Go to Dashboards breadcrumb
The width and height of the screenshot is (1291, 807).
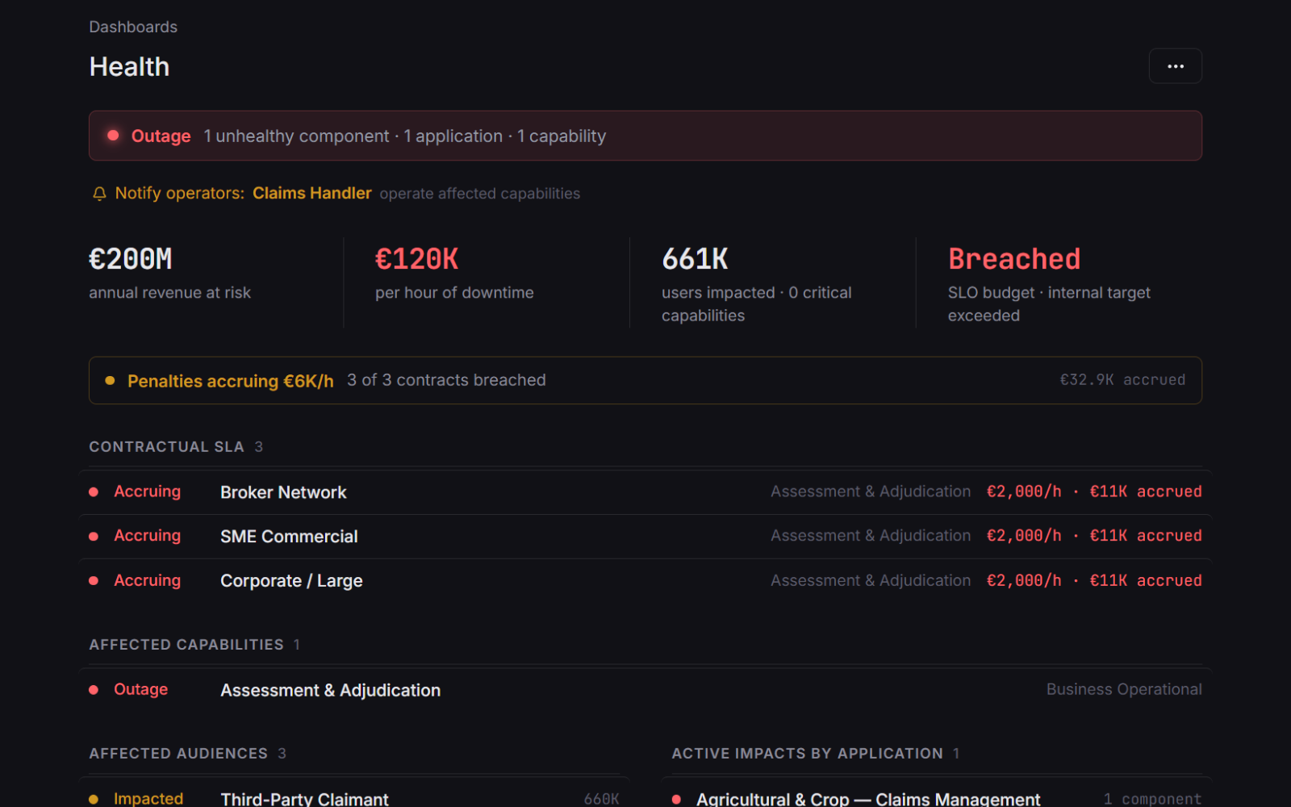pos(133,27)
